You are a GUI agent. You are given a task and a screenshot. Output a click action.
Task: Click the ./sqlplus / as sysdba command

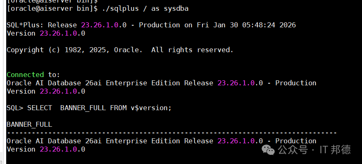point(145,9)
